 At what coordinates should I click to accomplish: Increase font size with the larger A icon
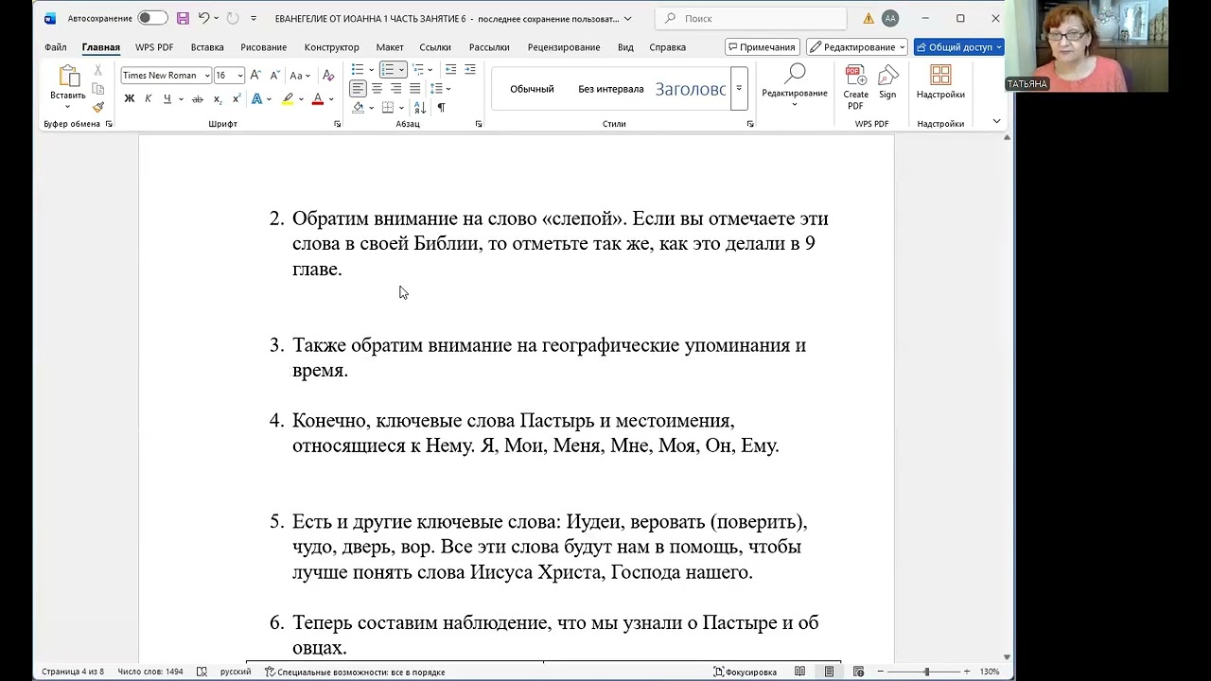click(256, 76)
